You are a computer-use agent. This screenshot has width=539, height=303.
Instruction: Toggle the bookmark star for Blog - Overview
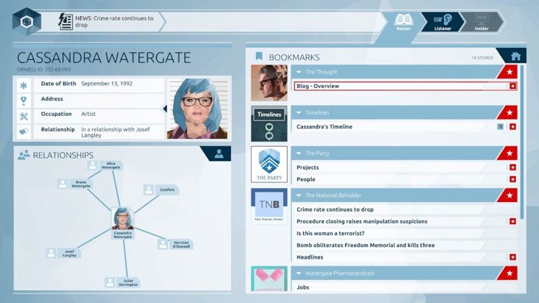(x=513, y=86)
